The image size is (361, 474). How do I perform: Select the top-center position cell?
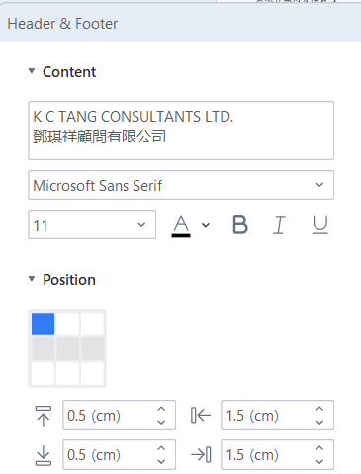click(x=67, y=324)
